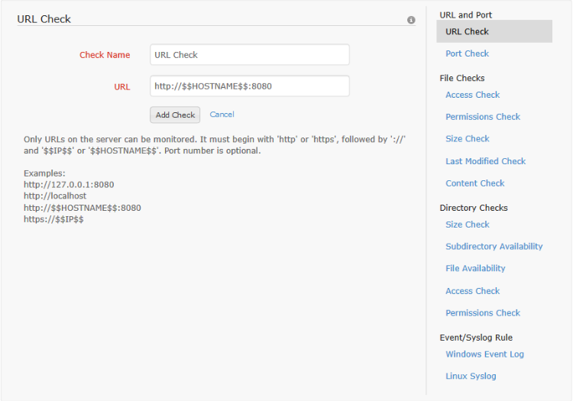The height and width of the screenshot is (401, 573).
Task: Click the Check Name input field
Action: click(249, 55)
